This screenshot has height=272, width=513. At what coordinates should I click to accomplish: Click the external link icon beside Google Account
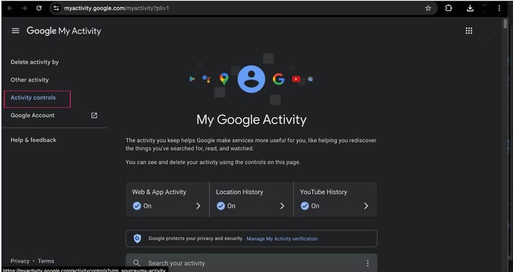click(x=94, y=115)
